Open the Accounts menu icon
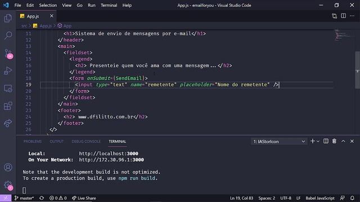 (8, 167)
